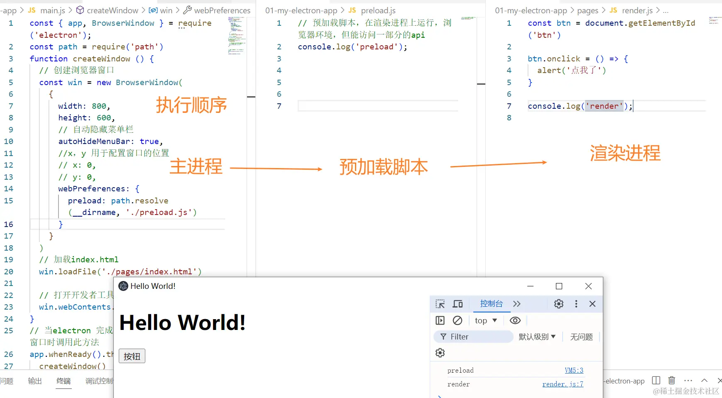
Task: Clear the console with the circle-slash icon
Action: [458, 320]
